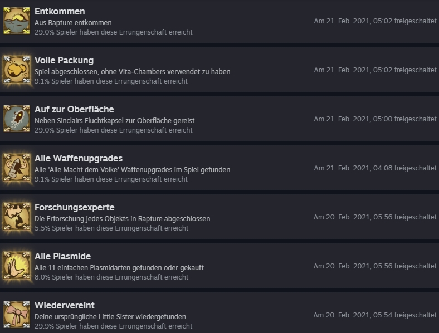Click the Wiedervereint pink bow icon
Image resolution: width=439 pixels, height=333 pixels.
17,315
